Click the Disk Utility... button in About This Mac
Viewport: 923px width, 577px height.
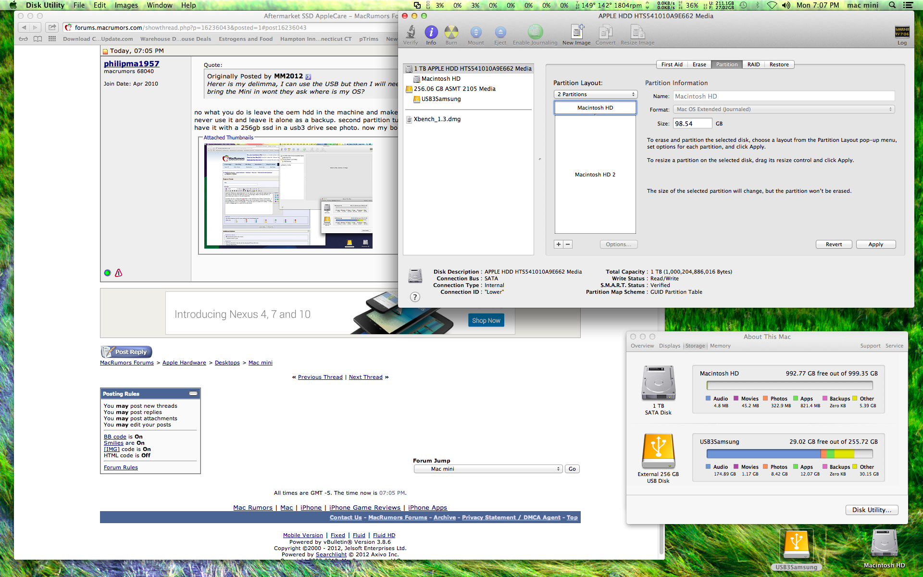click(x=871, y=510)
